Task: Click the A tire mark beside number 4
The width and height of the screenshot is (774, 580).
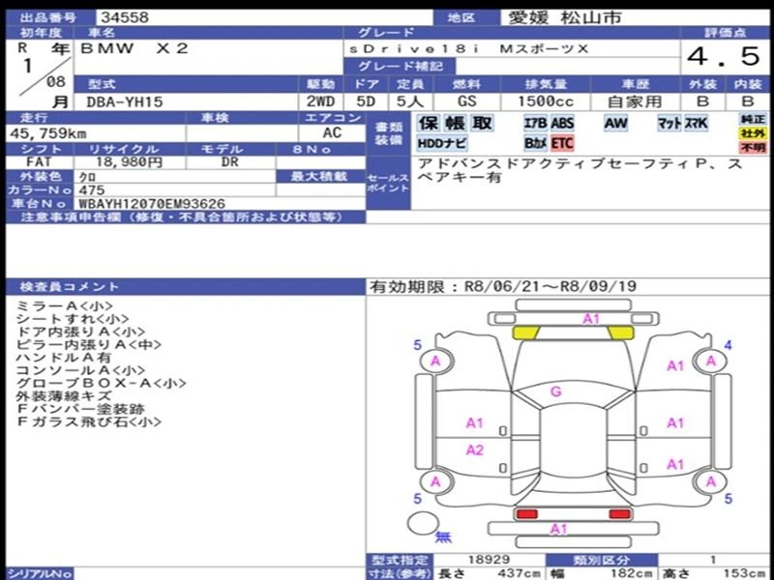Action: (711, 361)
